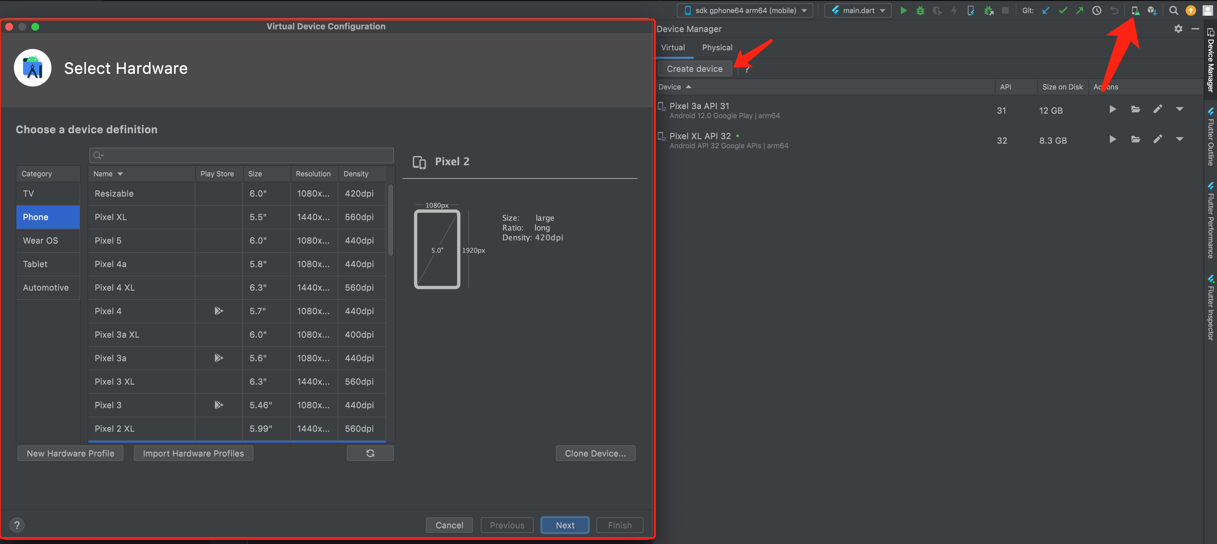
Task: Open the SDK Manager icon
Action: tap(1152, 10)
